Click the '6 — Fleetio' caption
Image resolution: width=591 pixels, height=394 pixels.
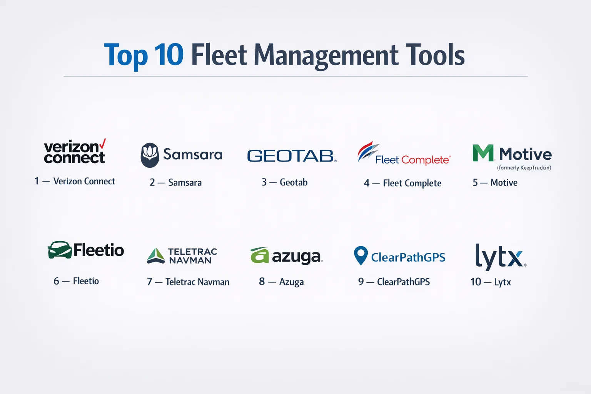(76, 281)
